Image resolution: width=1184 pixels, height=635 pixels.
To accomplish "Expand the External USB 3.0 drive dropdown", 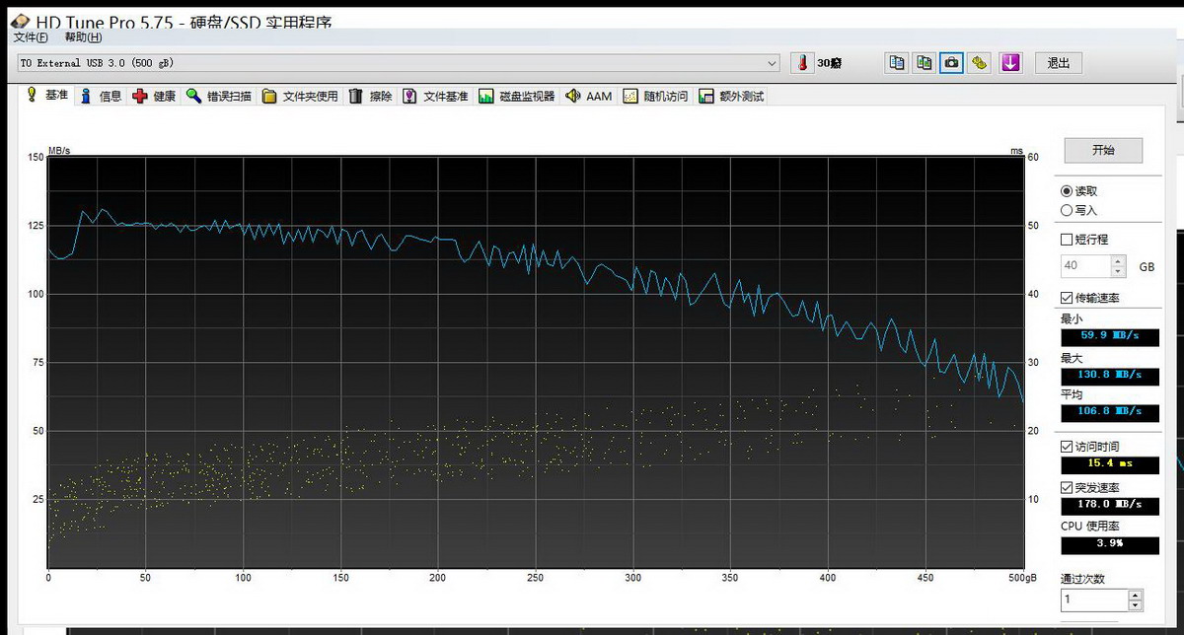I will pos(772,63).
